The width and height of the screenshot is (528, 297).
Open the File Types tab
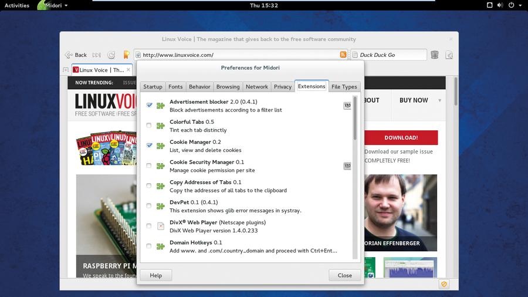coord(344,86)
